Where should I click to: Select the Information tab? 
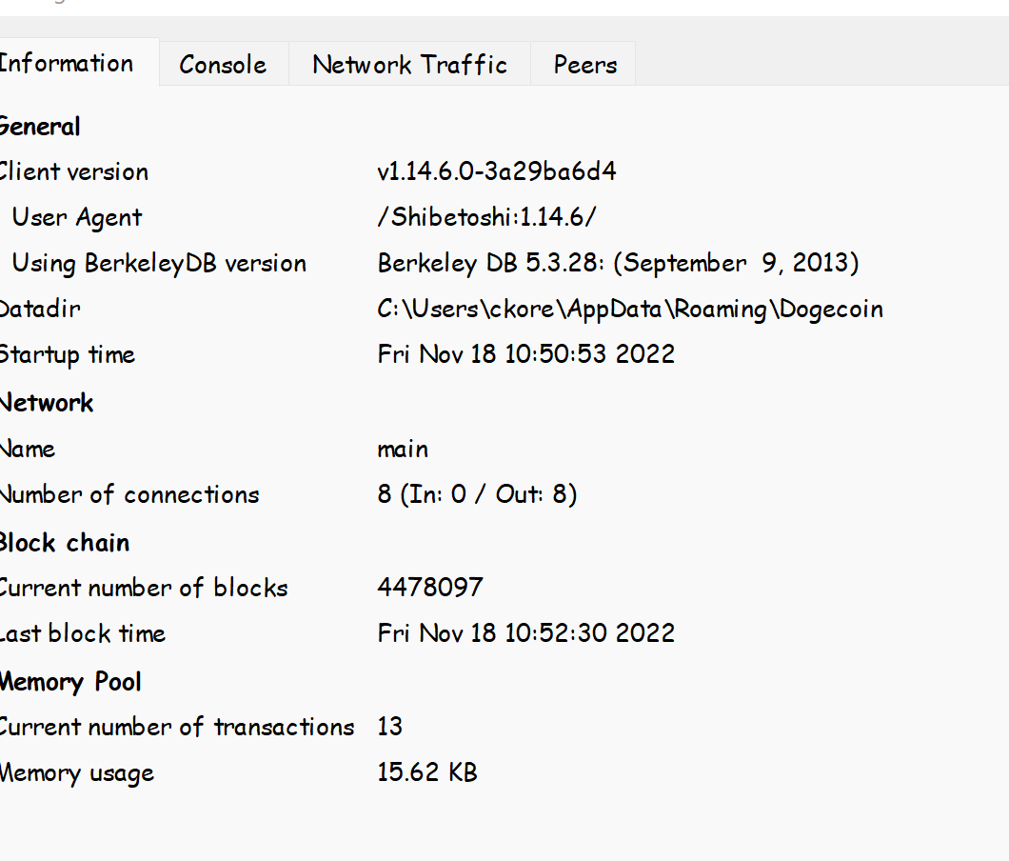[67, 62]
